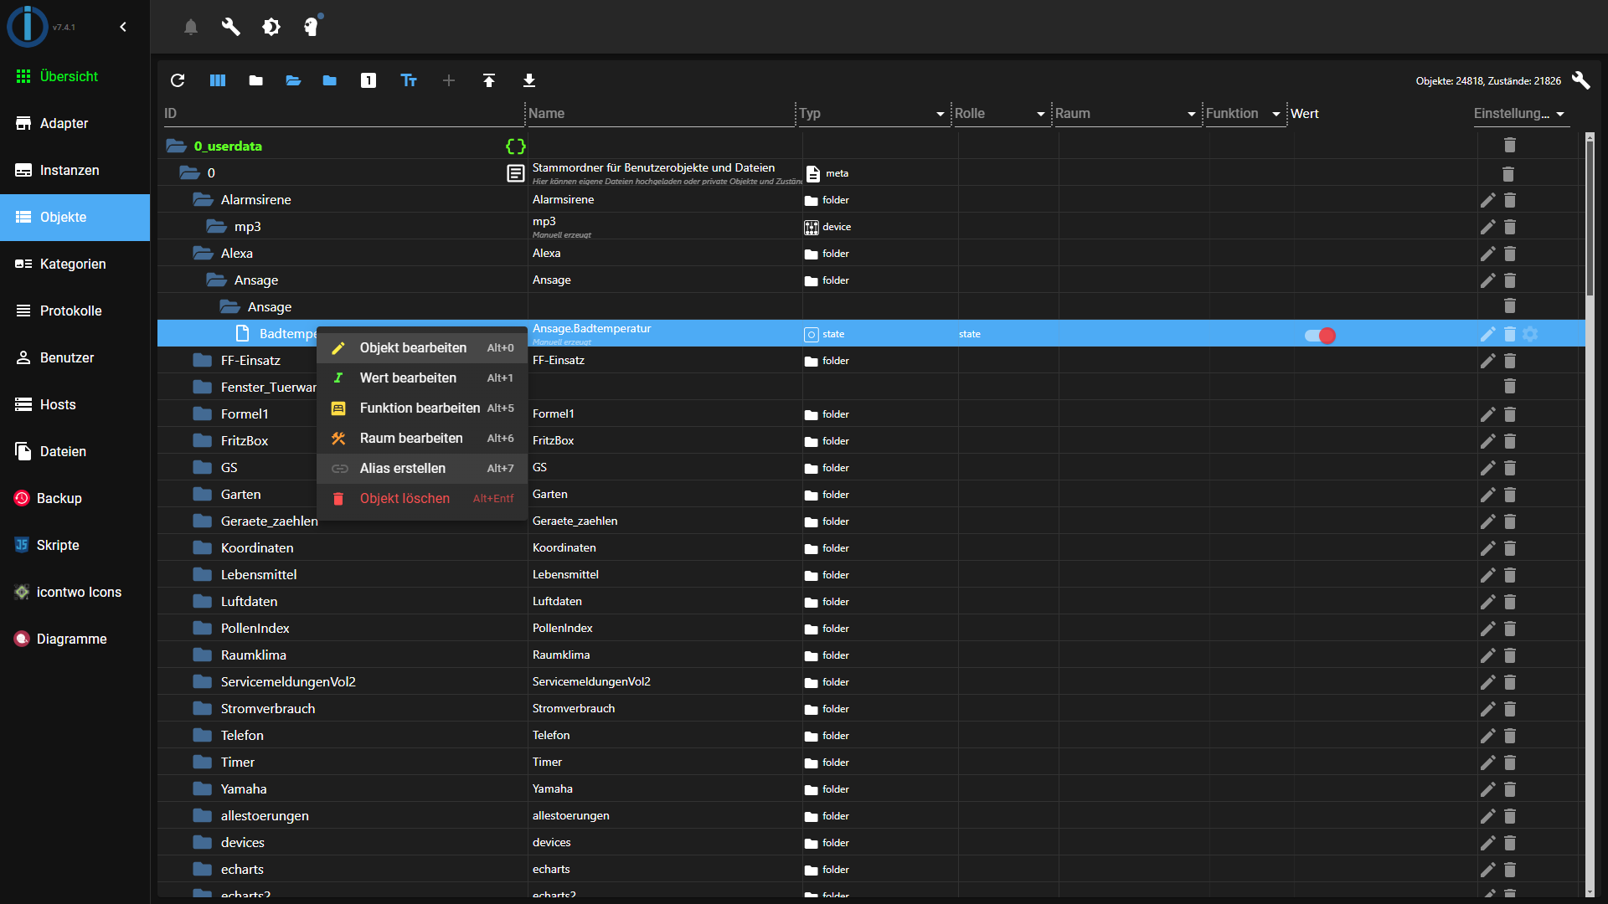Switch theme with brightness icon
This screenshot has height=904, width=1608.
[x=271, y=27]
